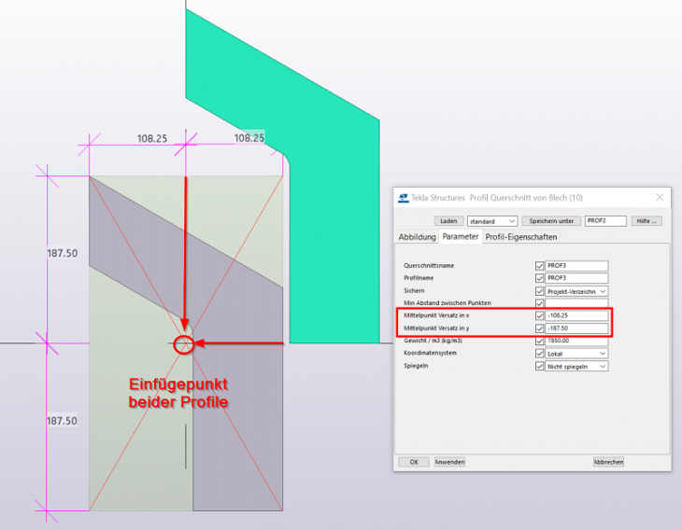Toggle the Querschnittsname checkbox
The image size is (682, 530).
point(539,265)
